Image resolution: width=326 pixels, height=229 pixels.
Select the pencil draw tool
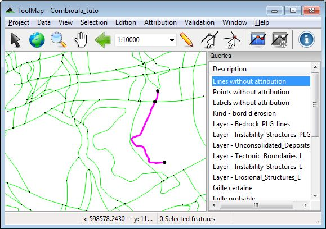click(186, 39)
